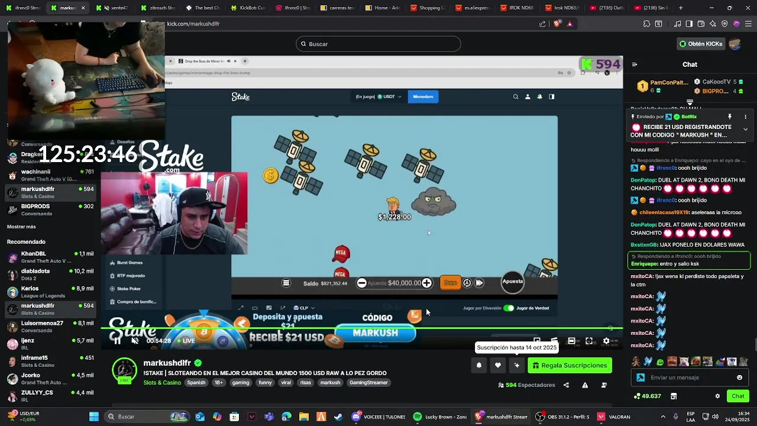Expand the pinned BotRix message chevron
This screenshot has height=426, width=757.
[x=745, y=129]
